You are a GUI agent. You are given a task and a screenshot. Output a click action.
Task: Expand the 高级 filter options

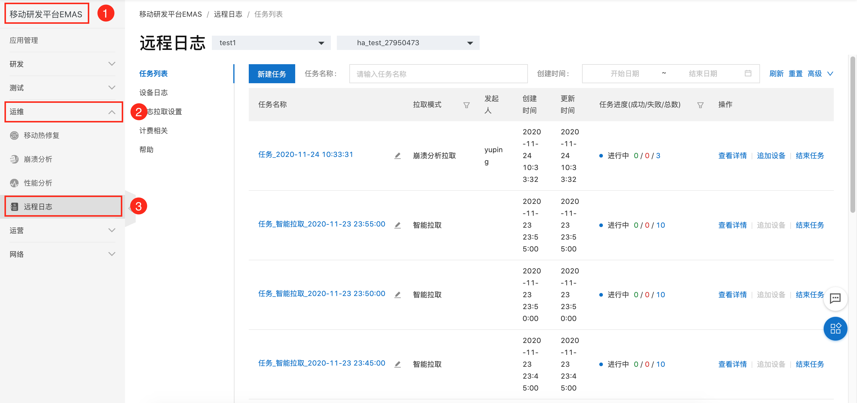[820, 73]
